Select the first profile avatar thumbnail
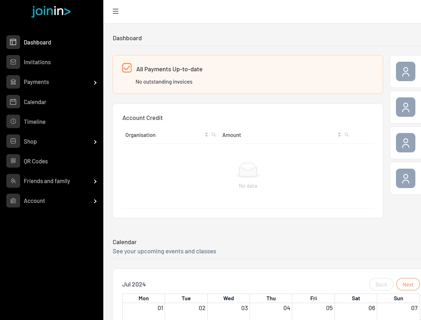This screenshot has width=421, height=320. point(405,72)
